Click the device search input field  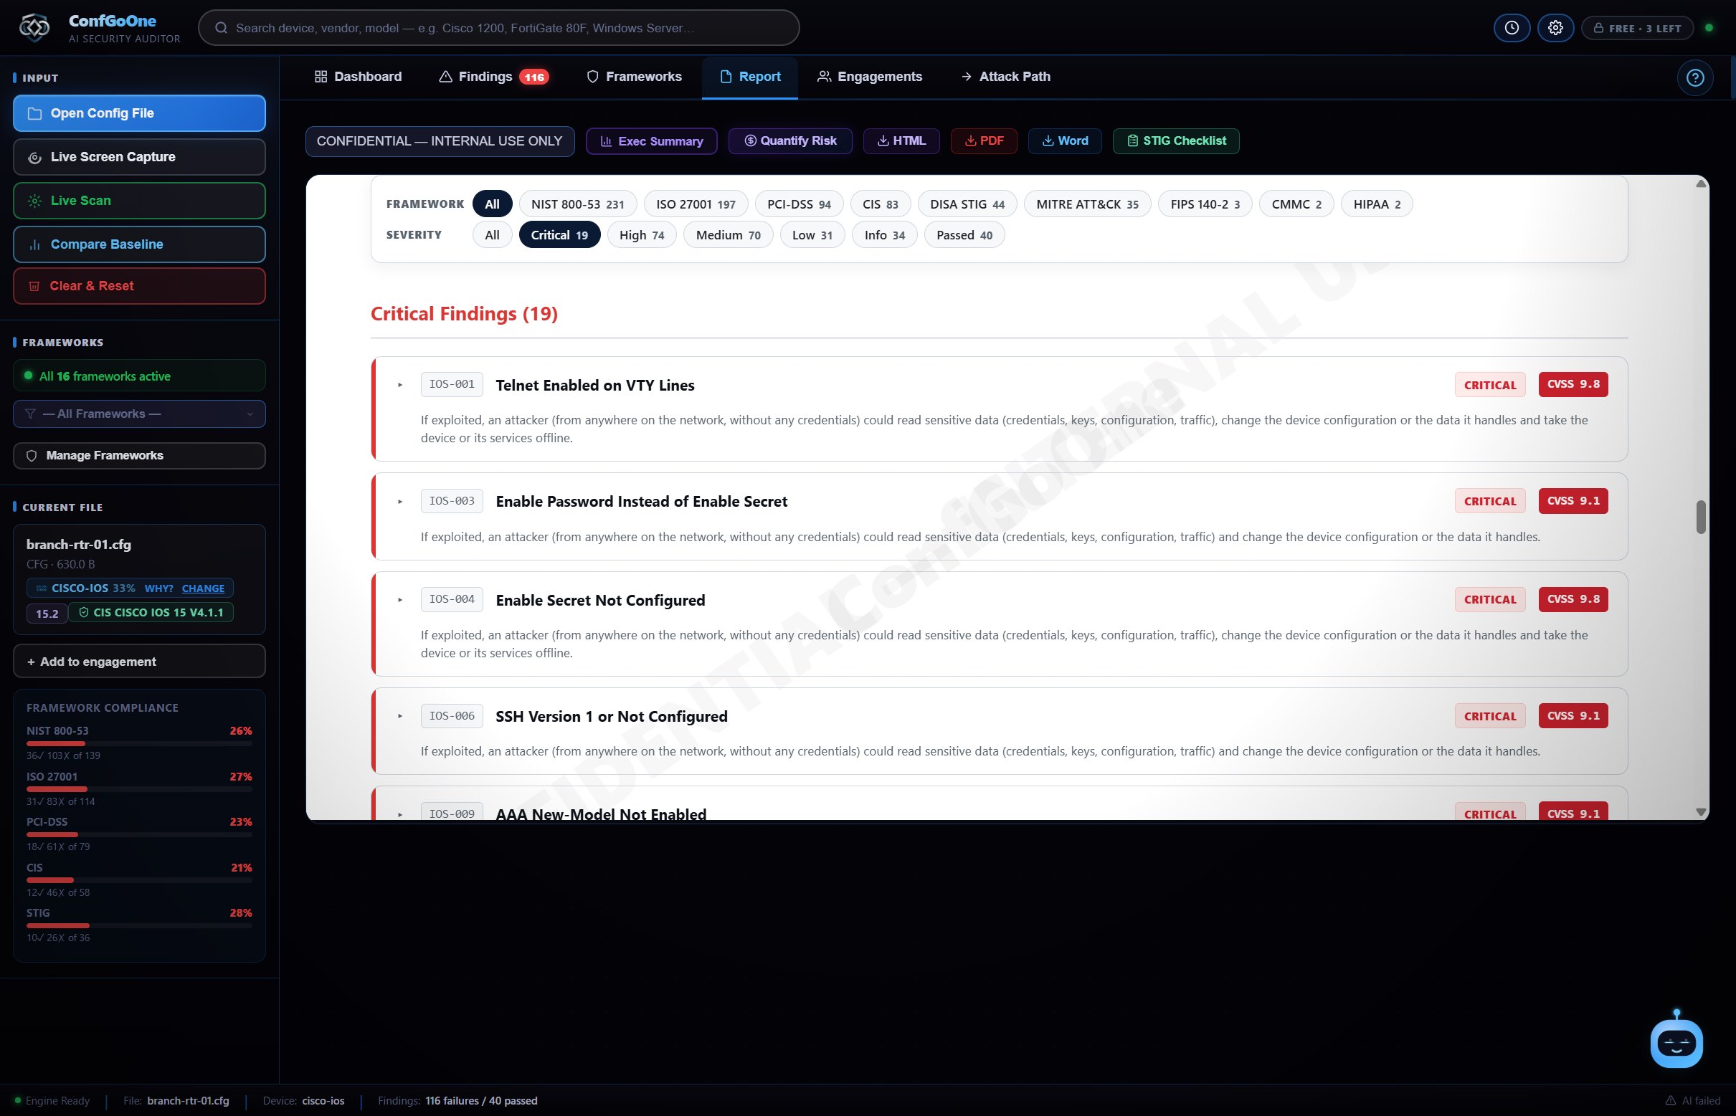498,27
